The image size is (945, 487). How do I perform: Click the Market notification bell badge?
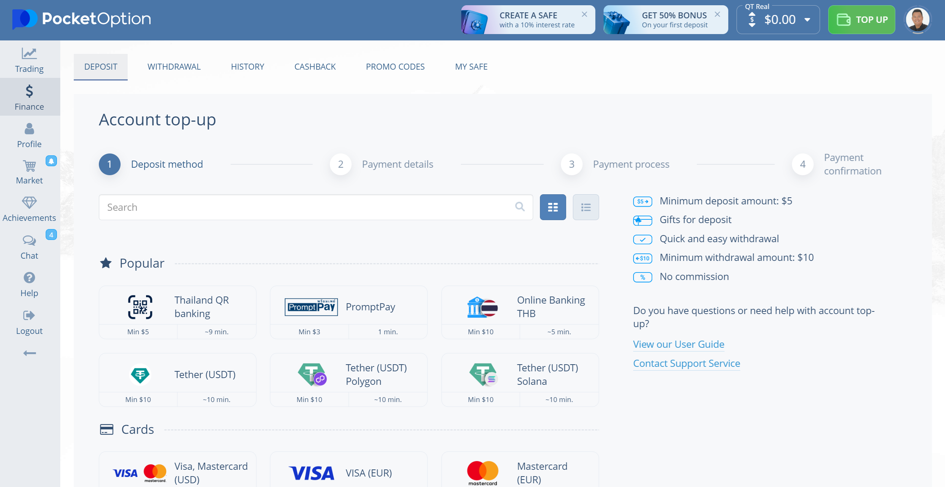[51, 161]
